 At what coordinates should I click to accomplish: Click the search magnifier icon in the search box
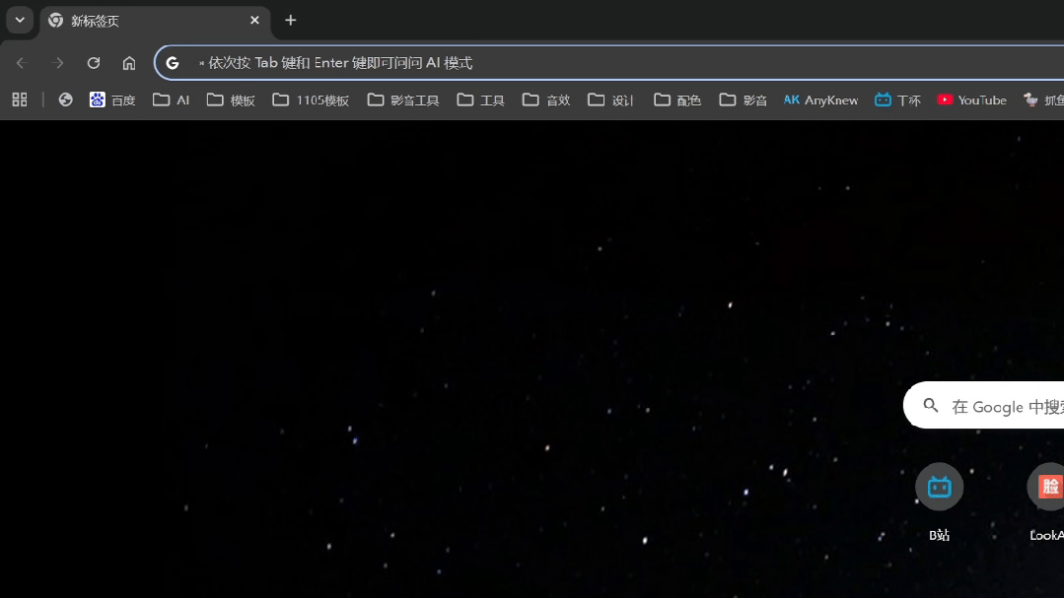tap(930, 405)
